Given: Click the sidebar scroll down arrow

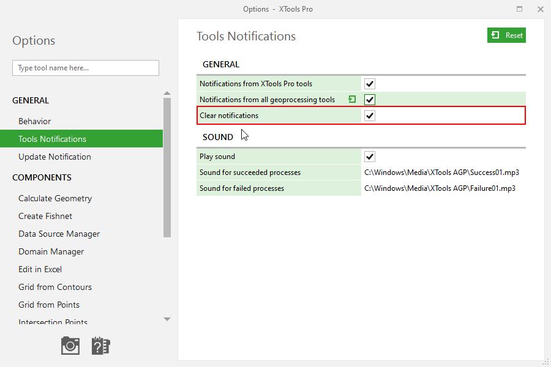Looking at the screenshot, I should coord(167,319).
